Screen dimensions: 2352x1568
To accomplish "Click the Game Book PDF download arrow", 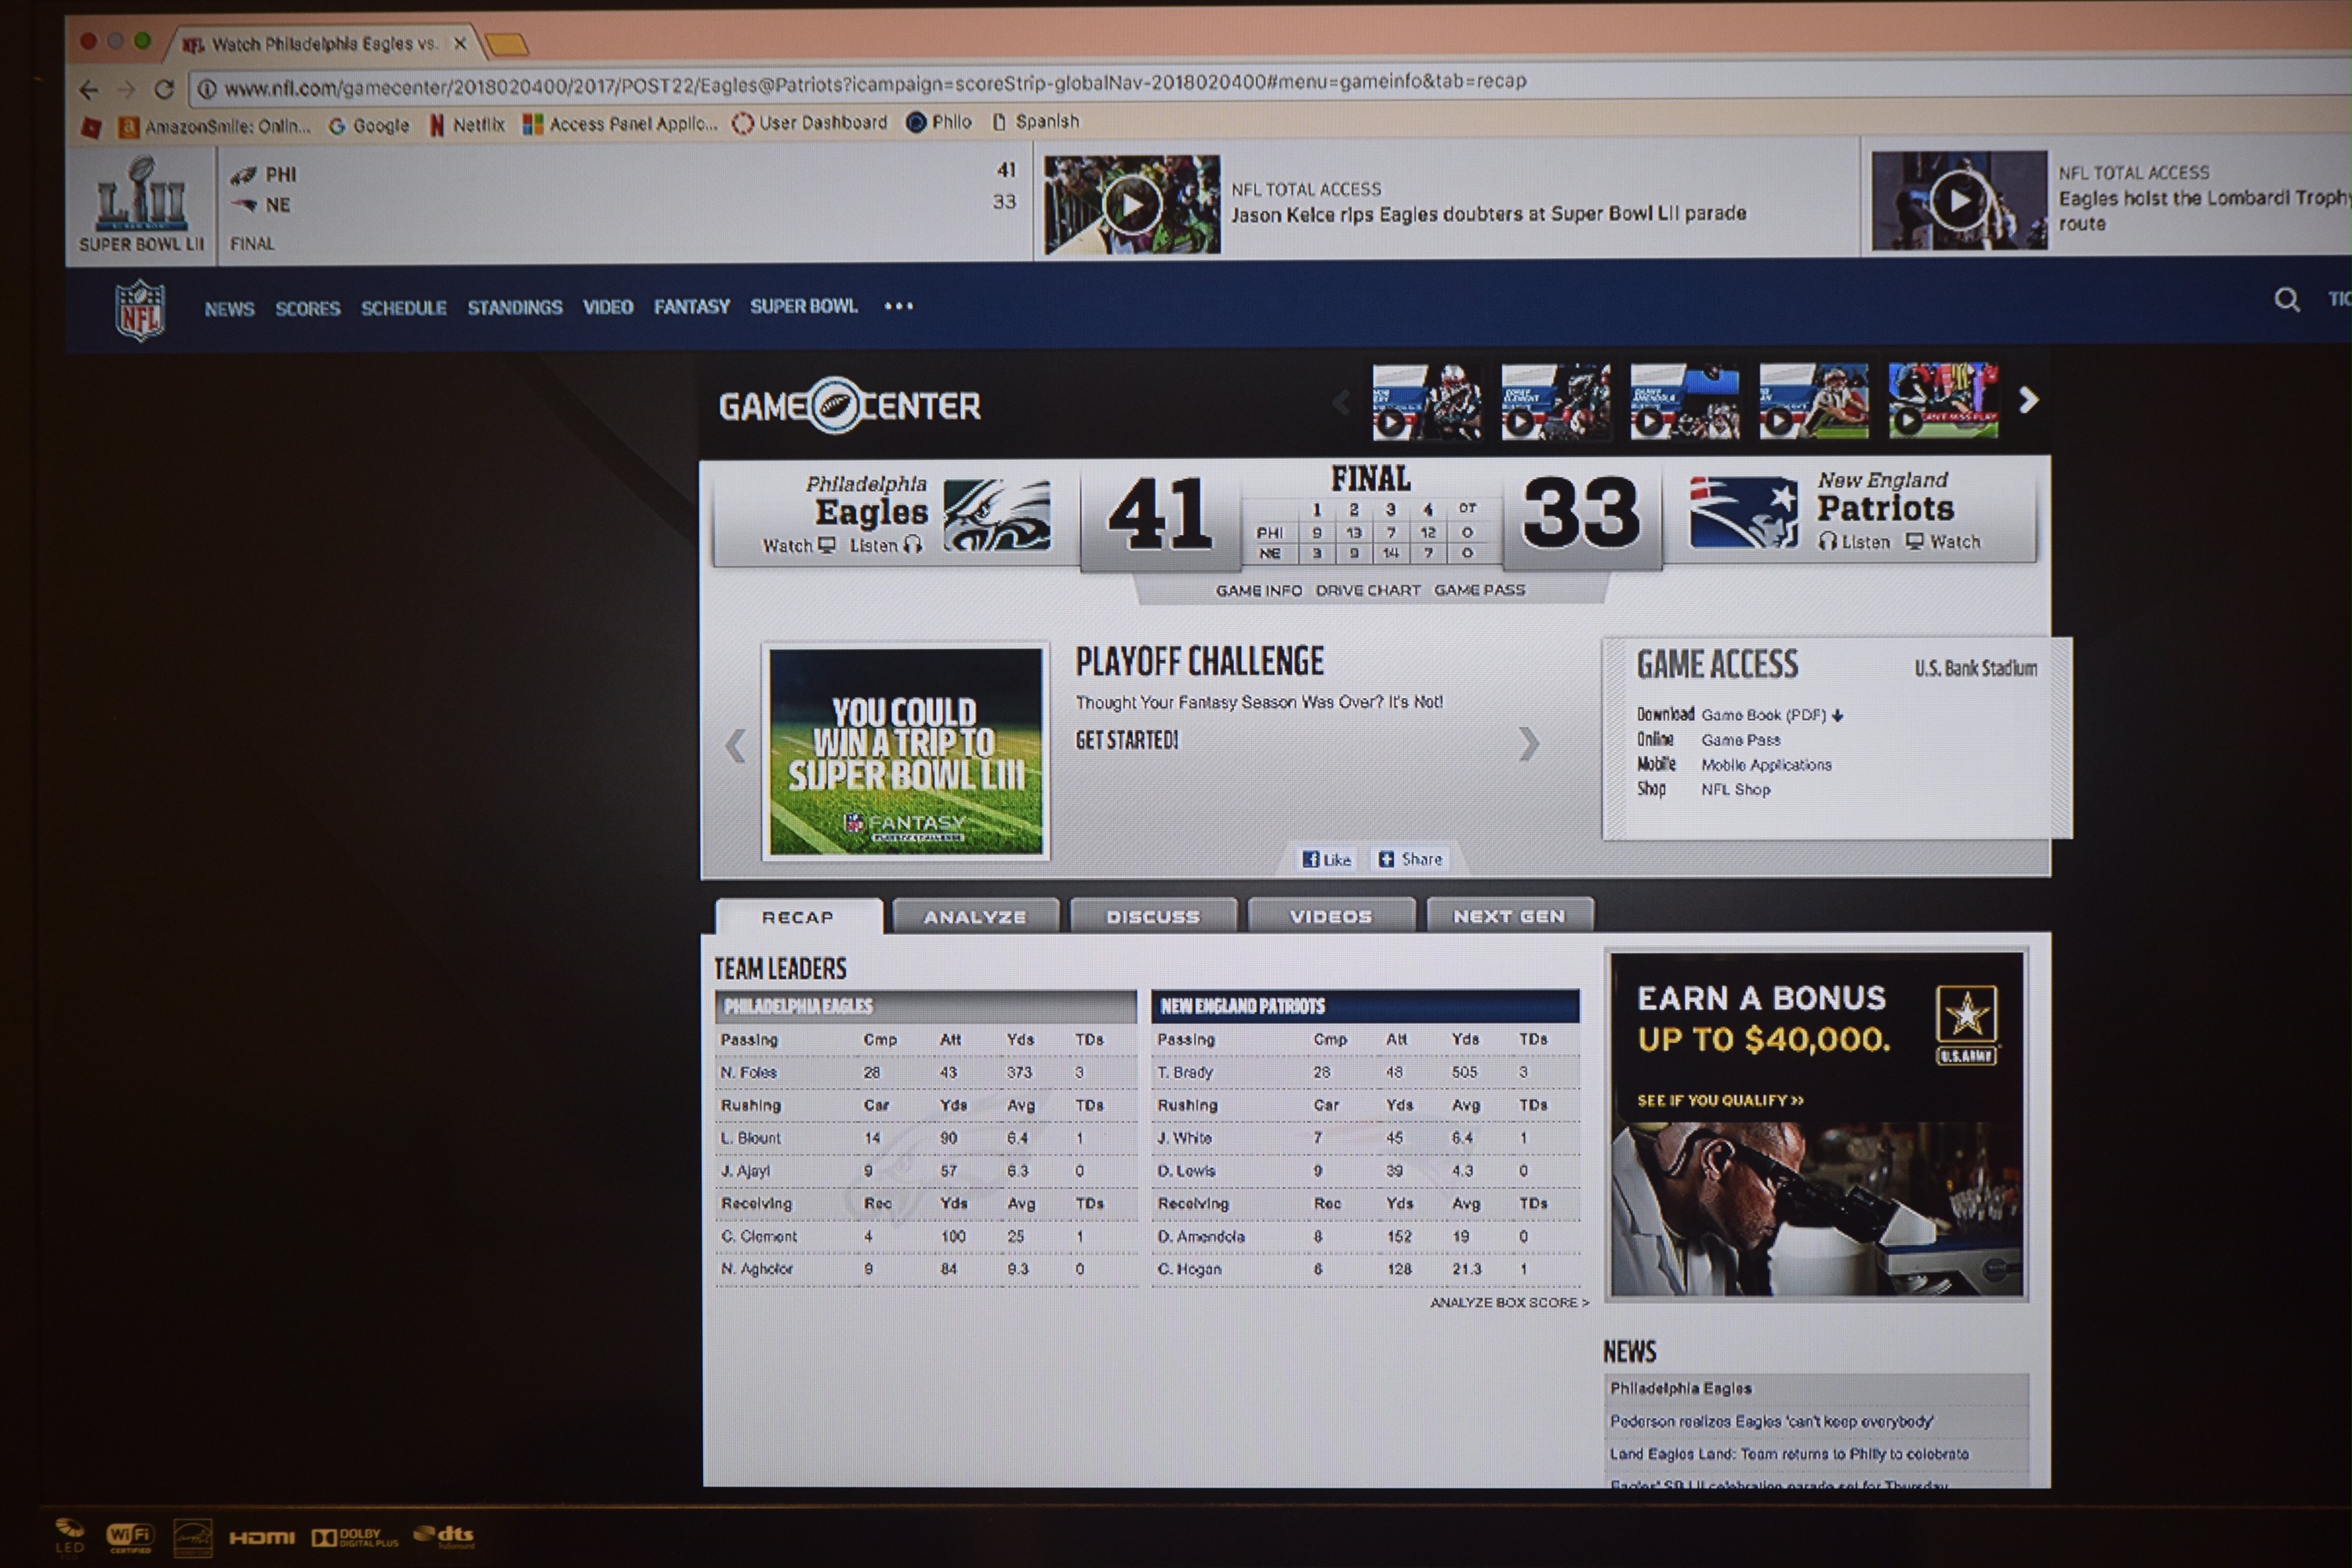I will pos(1838,715).
